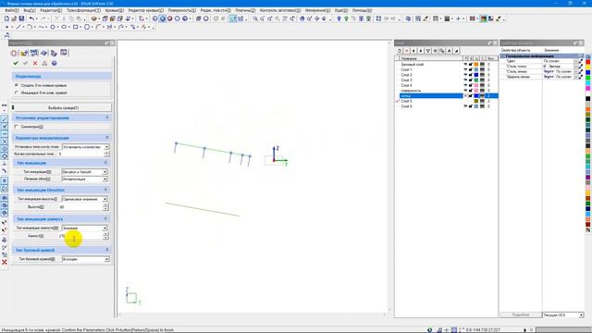Confirm command with the green checkmark icon
This screenshot has width=592, height=333.
pyautogui.click(x=16, y=63)
